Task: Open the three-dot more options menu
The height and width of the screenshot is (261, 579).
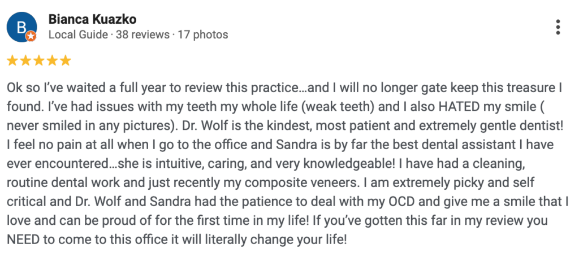Action: [558, 27]
